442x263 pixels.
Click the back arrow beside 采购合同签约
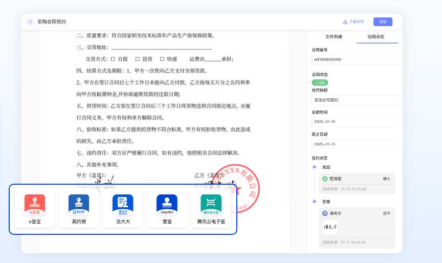31,22
